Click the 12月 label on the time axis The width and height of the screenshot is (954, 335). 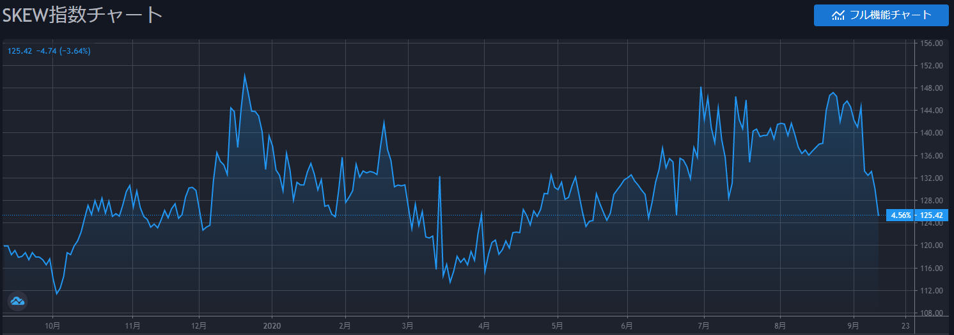[x=199, y=325]
